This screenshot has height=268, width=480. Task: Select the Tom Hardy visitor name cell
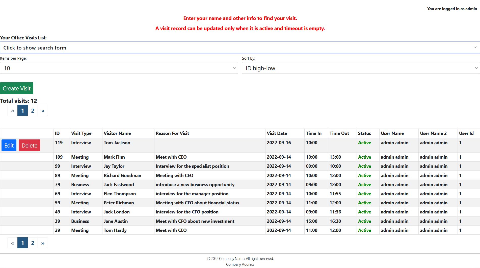128,230
